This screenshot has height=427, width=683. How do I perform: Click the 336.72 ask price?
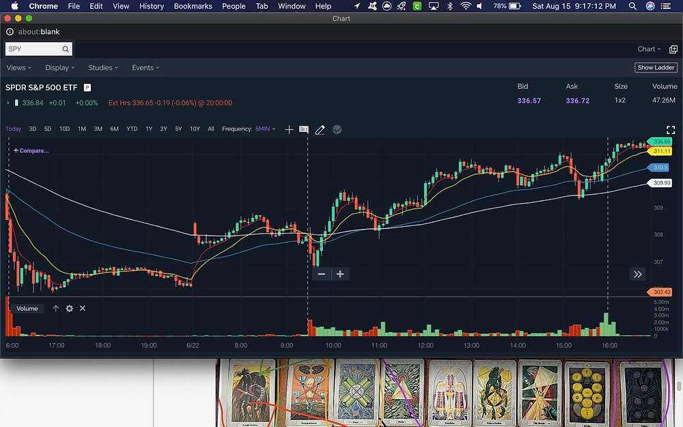point(578,100)
